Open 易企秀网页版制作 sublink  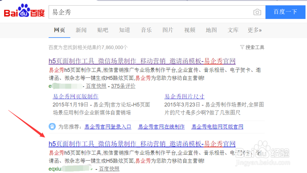click(x=76, y=96)
